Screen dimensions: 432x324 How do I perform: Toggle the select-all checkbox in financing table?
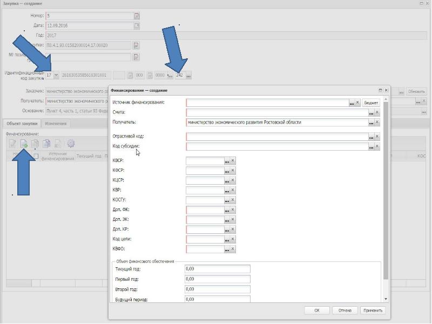pos(35,156)
